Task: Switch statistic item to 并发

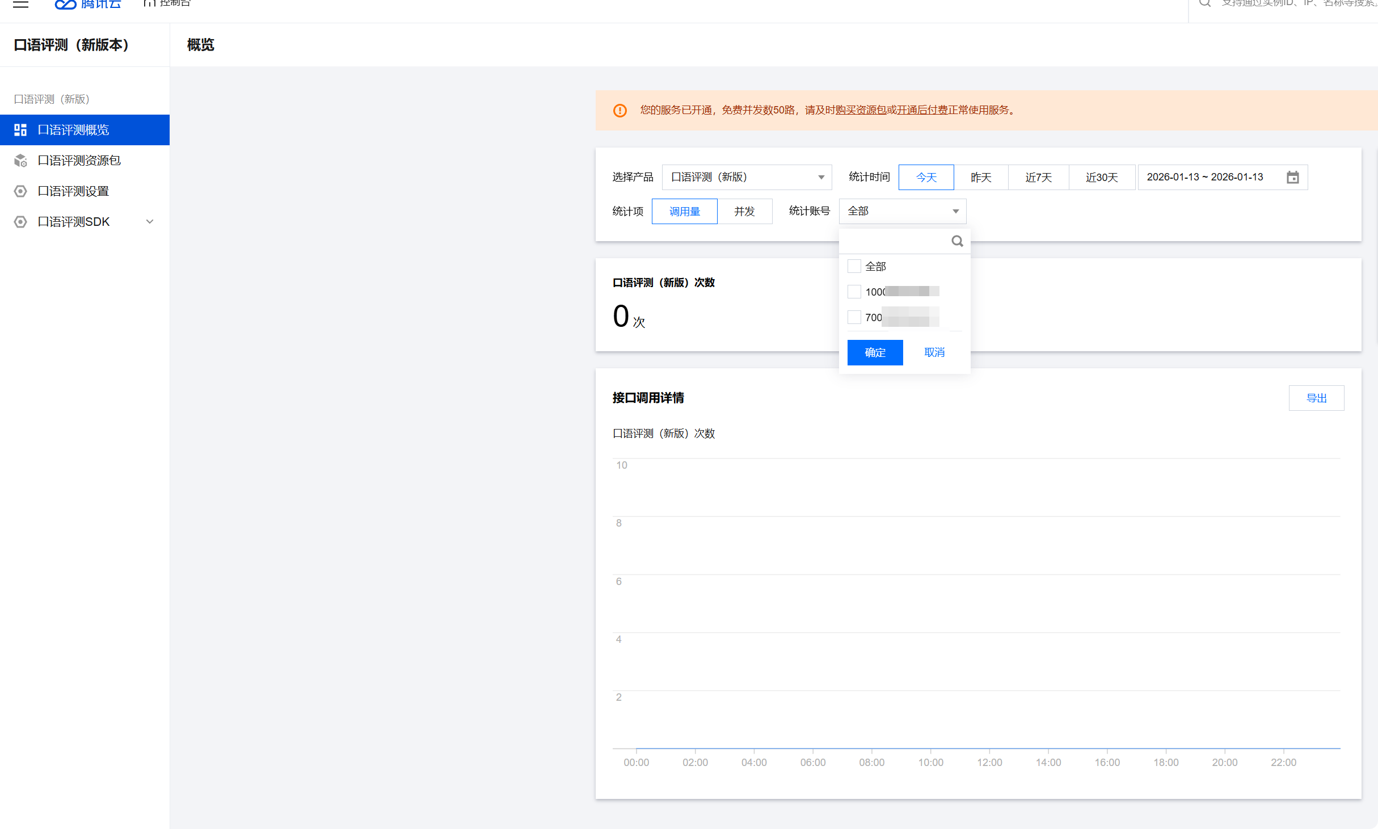Action: 744,212
